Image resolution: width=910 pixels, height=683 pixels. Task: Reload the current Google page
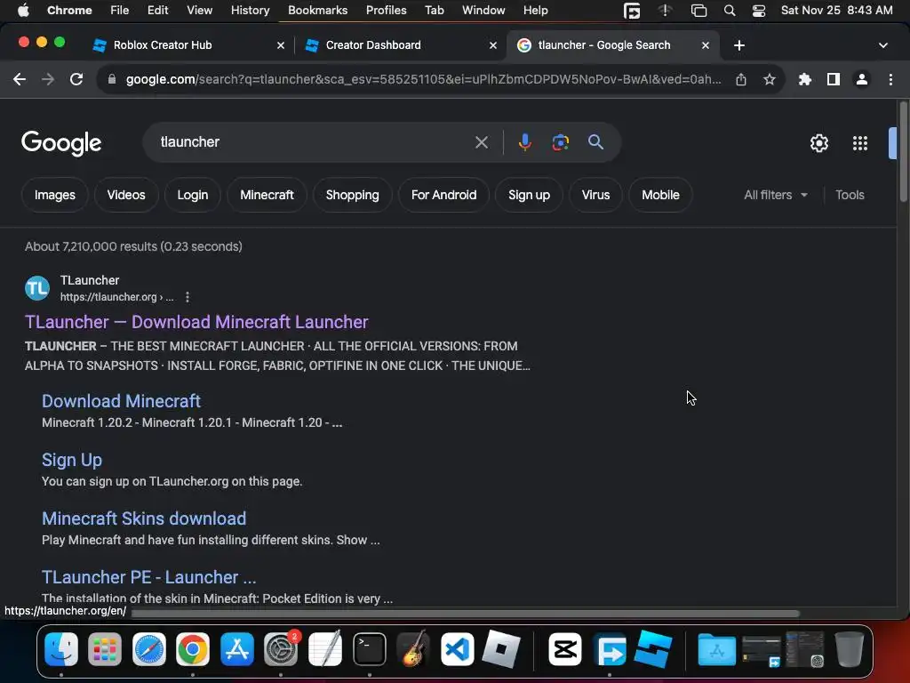76,79
